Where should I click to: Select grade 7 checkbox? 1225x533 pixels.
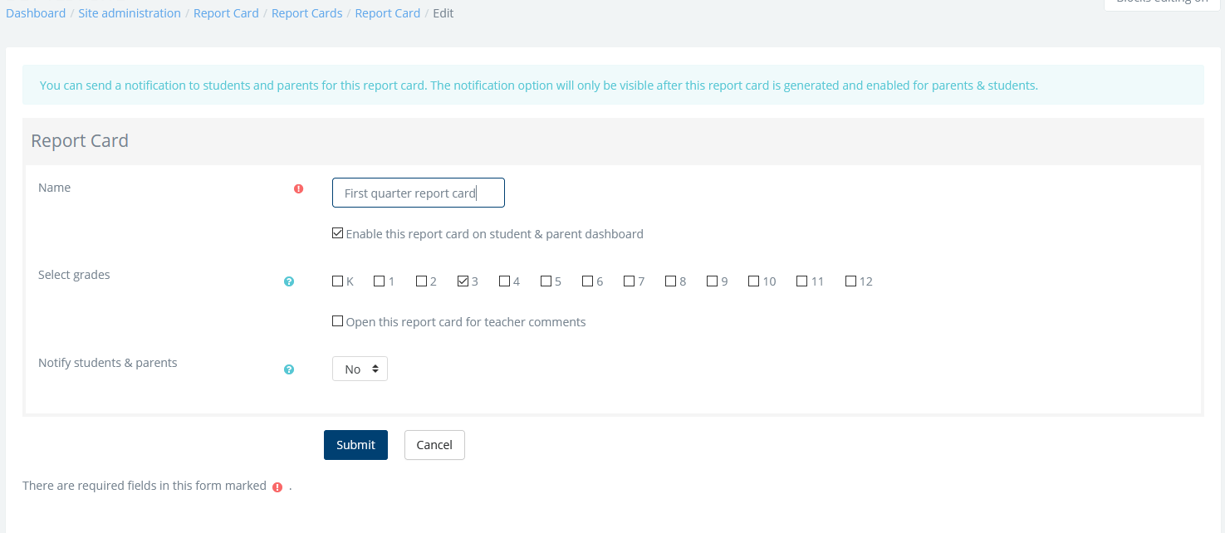click(x=630, y=281)
